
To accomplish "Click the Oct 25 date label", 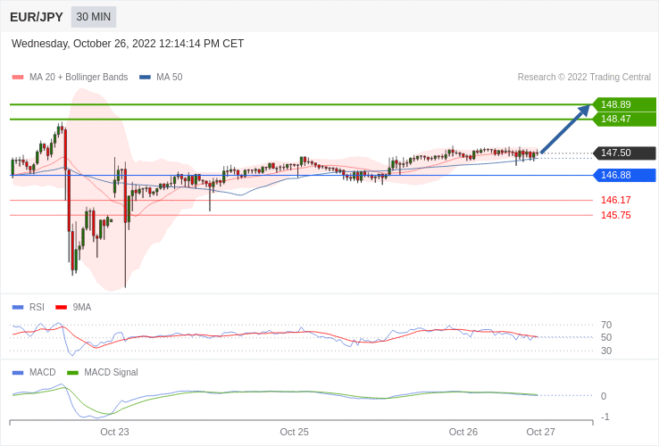I will click(294, 432).
